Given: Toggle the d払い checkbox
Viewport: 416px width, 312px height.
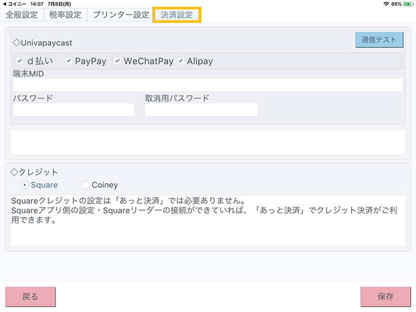Looking at the screenshot, I should (x=20, y=61).
